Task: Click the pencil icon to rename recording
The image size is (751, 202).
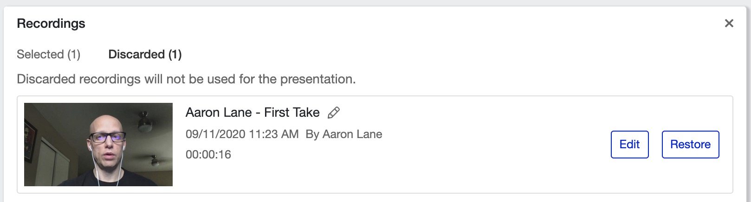Action: (334, 113)
